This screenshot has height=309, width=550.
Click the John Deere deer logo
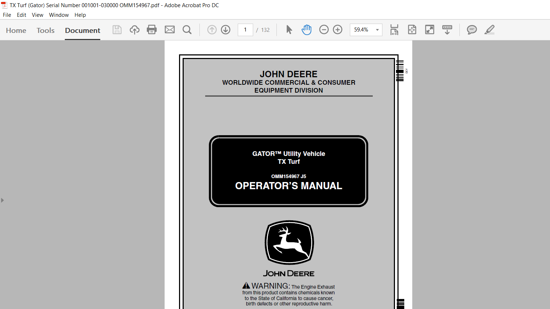(x=289, y=242)
